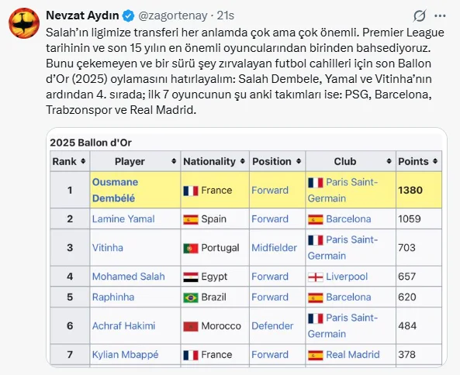Screen dimensions: 460x375
Task: Sort table by Points column arrows
Action: [435, 161]
